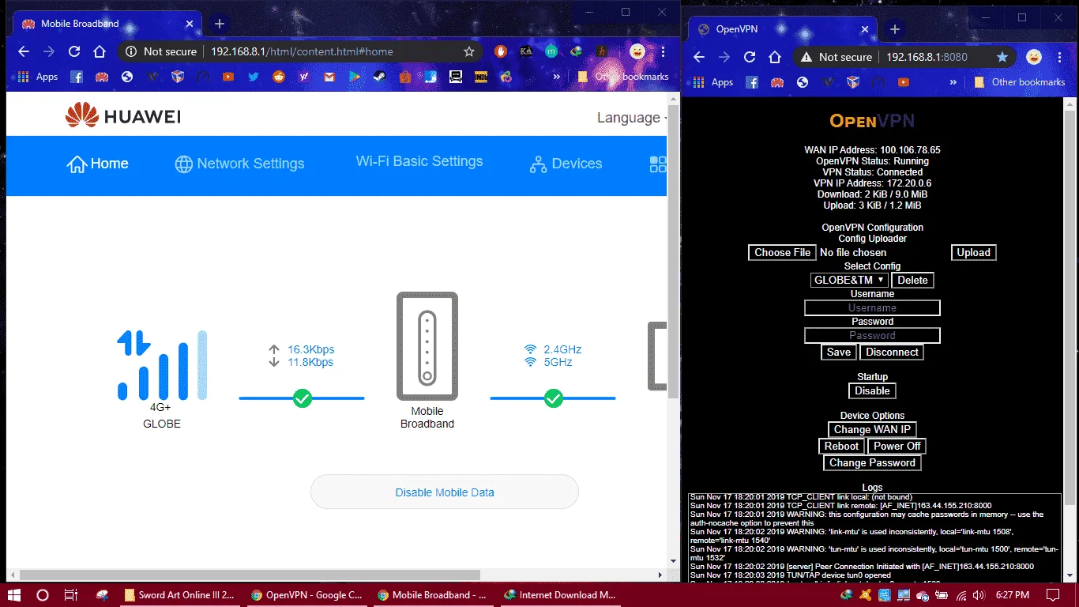1079x607 pixels.
Task: Open the Action Center notifications icon
Action: tap(1054, 595)
